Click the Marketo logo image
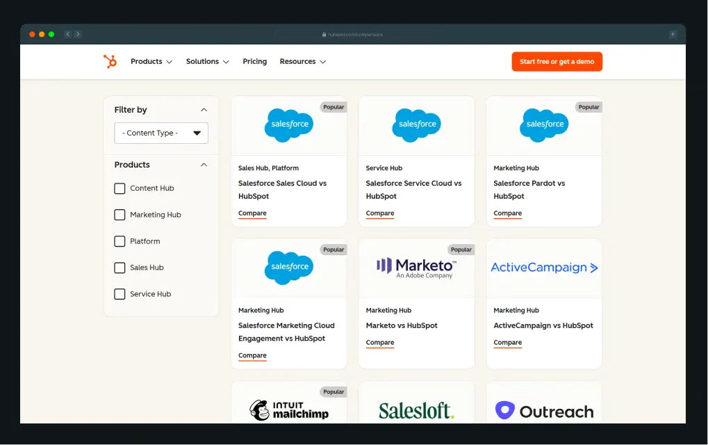This screenshot has height=445, width=708. (417, 268)
